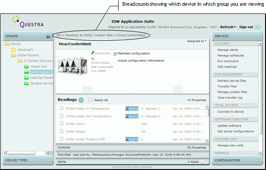The height and width of the screenshot is (170, 266).
Task: Tick the Chilled Water In Temperature checkbox
Action: point(61,108)
